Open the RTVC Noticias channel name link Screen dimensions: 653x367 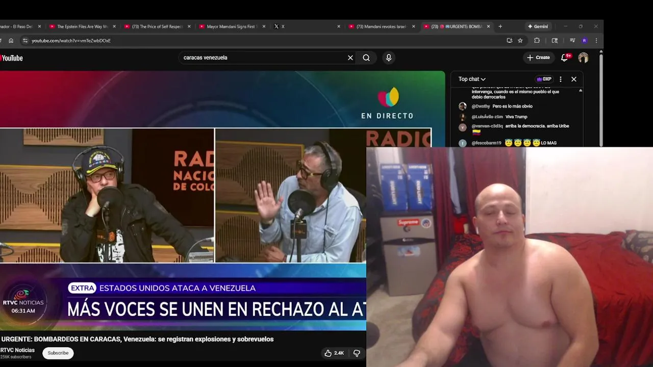18,350
